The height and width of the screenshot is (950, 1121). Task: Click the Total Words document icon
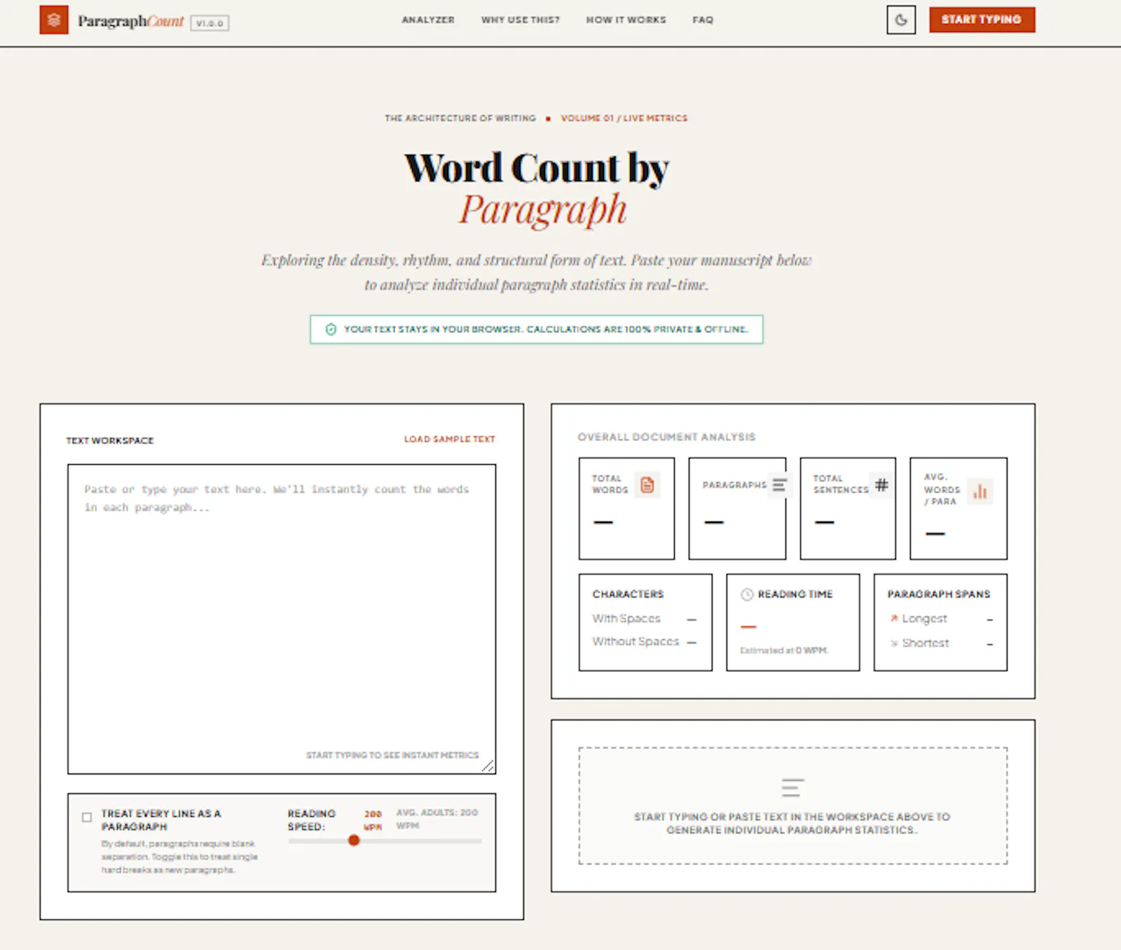(x=647, y=484)
